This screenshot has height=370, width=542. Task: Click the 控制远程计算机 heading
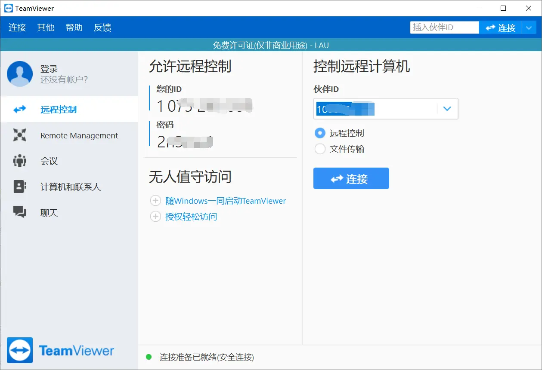coord(362,67)
